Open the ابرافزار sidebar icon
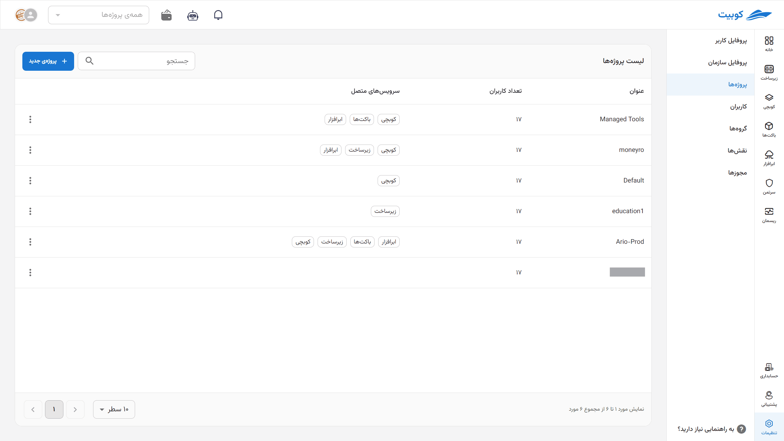Screen dimensions: 784x441 point(769,158)
